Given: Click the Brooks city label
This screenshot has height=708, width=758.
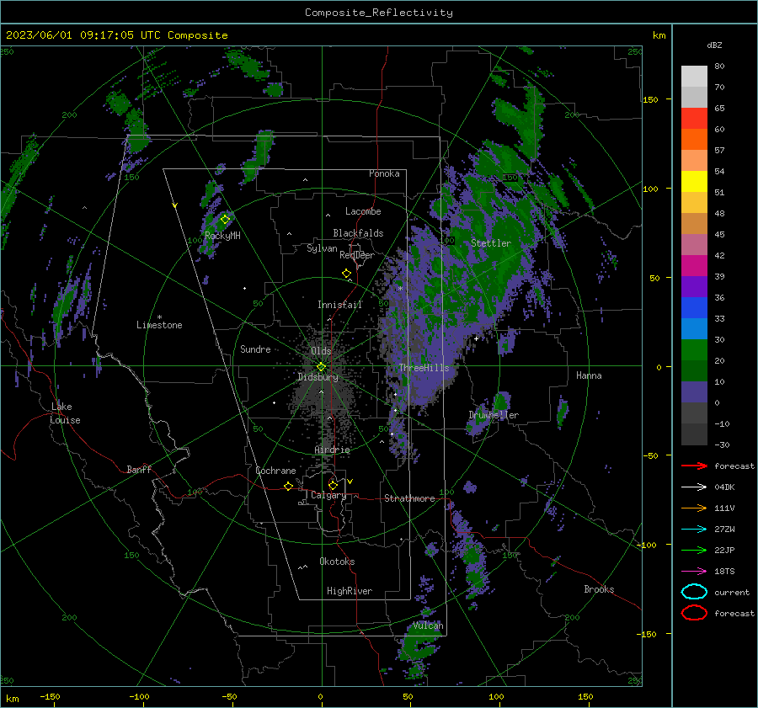Looking at the screenshot, I should [599, 589].
